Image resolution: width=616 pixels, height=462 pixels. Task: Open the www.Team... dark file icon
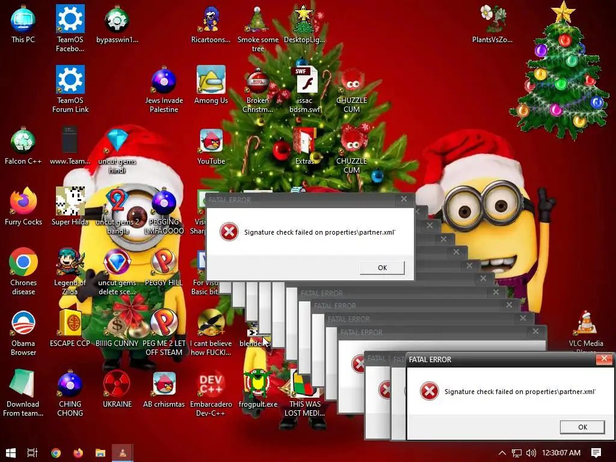(70, 140)
